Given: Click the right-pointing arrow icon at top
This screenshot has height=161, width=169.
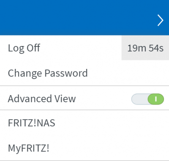Looking at the screenshot, I should pyautogui.click(x=161, y=20).
